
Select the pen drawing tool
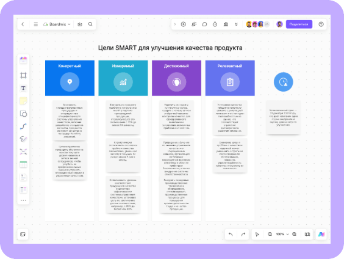[x=23, y=139]
